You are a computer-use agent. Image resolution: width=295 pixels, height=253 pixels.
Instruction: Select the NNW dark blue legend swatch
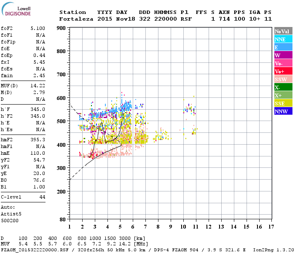pos(283,111)
